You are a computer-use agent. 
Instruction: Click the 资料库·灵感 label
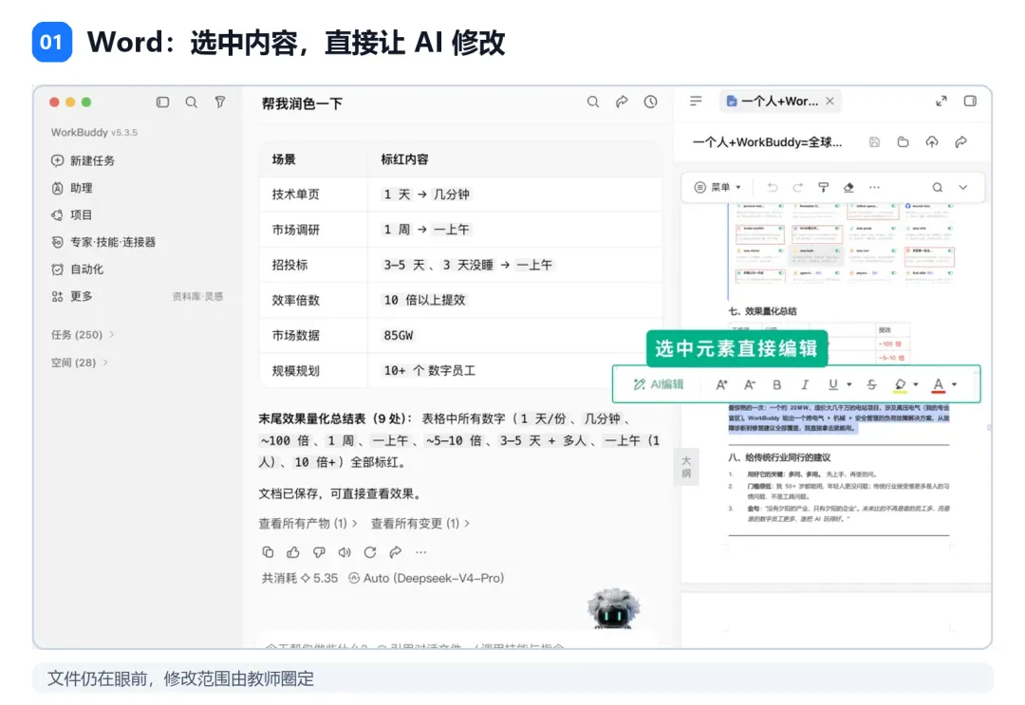pos(198,297)
